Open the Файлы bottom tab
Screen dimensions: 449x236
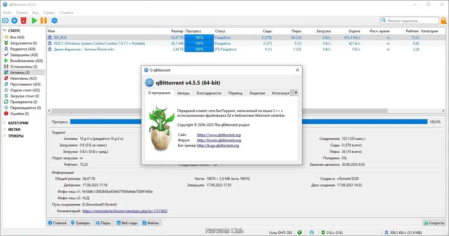(151, 223)
